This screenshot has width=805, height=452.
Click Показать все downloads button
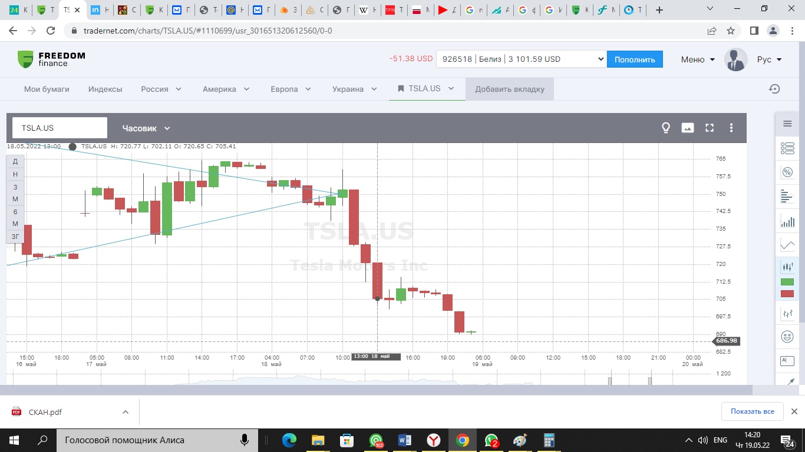pyautogui.click(x=753, y=411)
